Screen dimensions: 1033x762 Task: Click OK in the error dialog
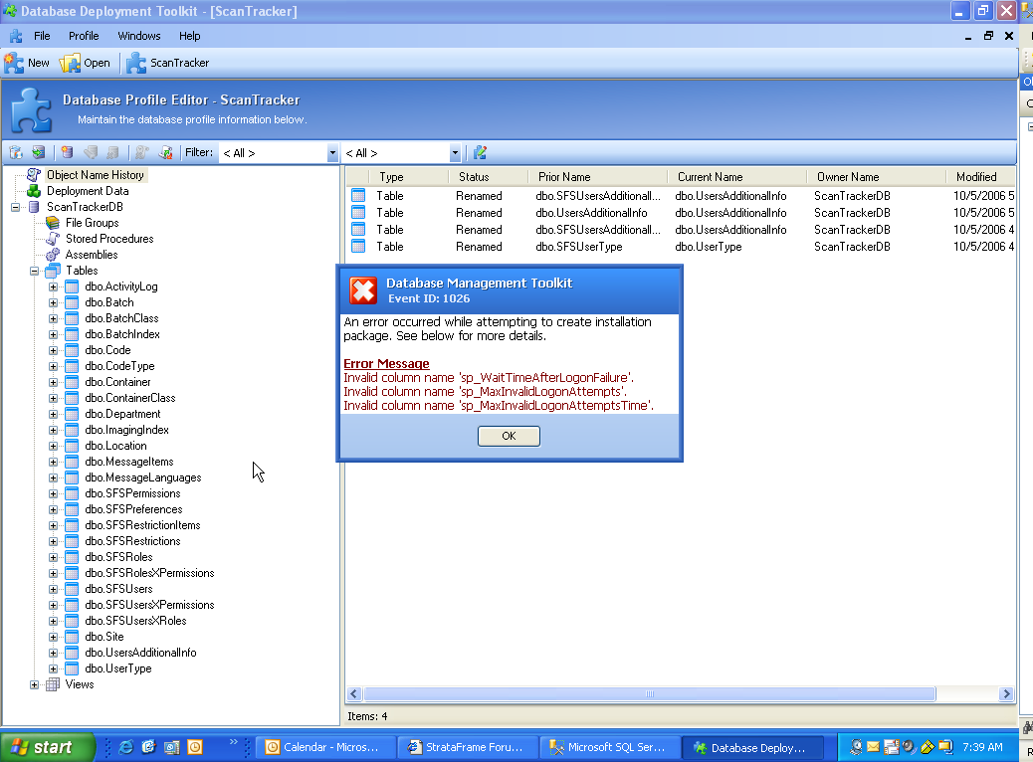509,436
